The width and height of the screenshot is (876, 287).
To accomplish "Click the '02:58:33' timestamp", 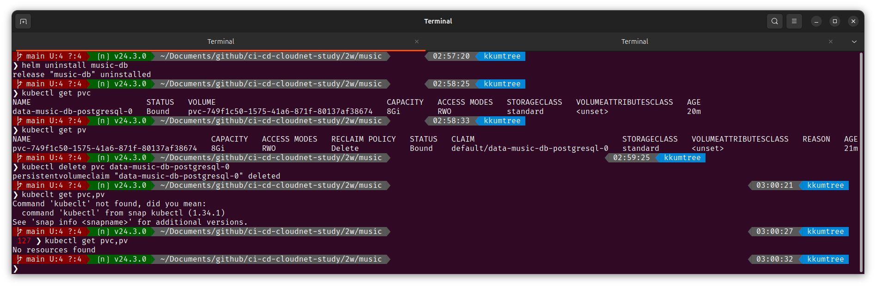I will pos(451,121).
